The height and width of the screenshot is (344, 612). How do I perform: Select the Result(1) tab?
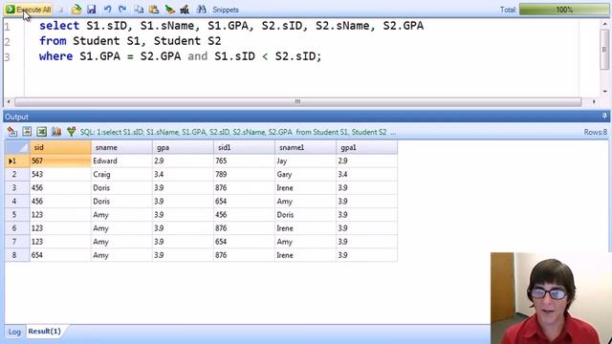click(45, 332)
